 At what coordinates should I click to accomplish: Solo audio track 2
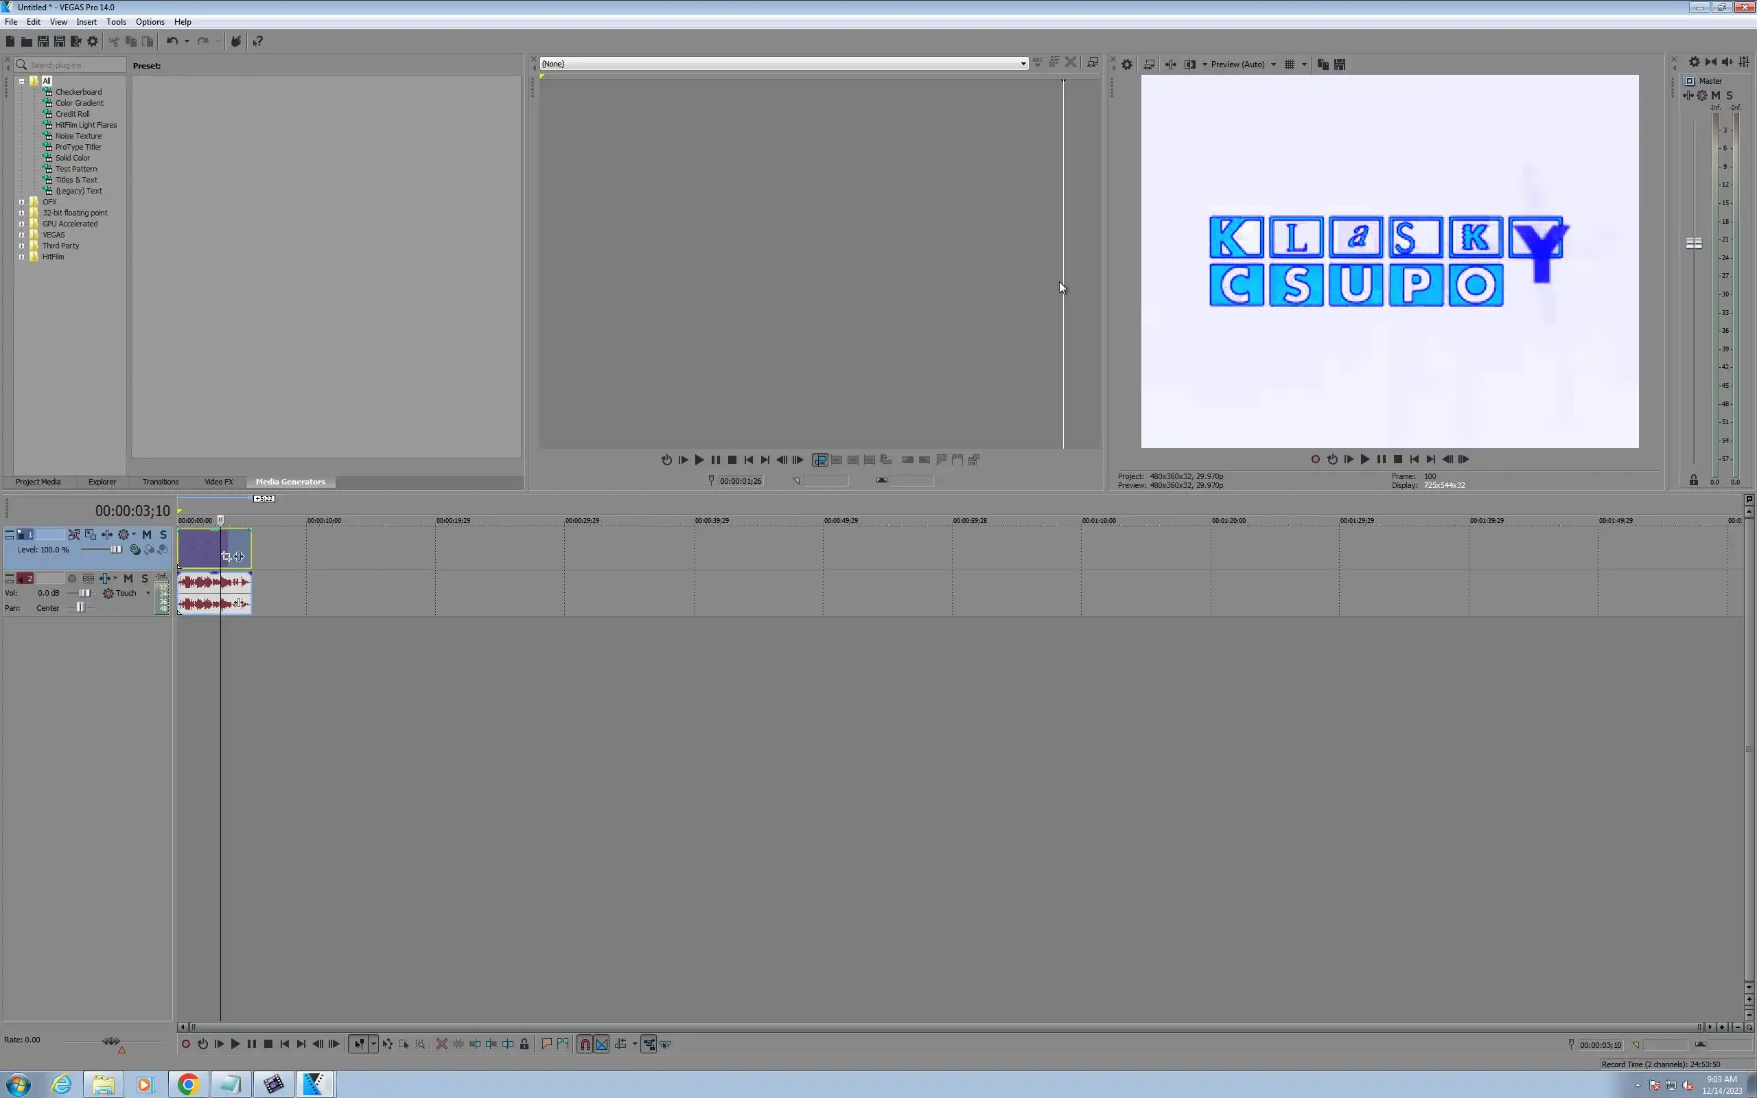145,579
